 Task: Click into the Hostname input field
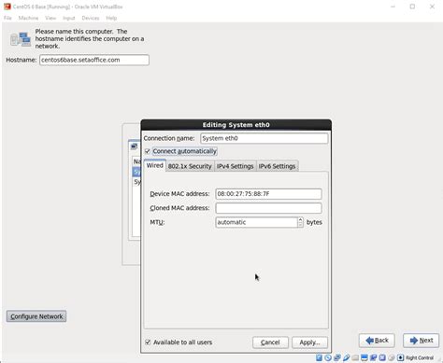[94, 60]
